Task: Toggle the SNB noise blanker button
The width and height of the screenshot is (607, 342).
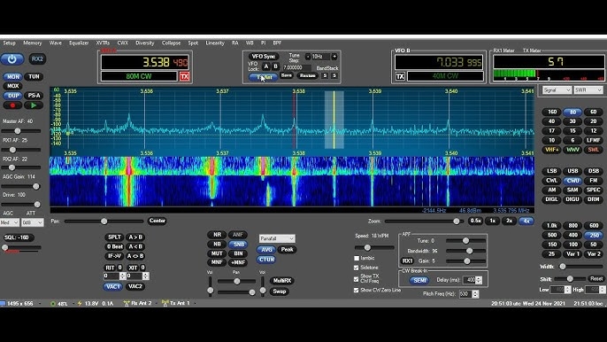Action: [x=238, y=245]
